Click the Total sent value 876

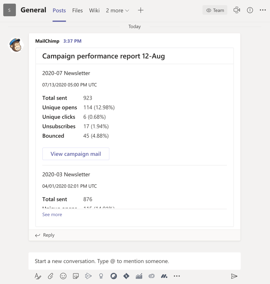(88, 199)
